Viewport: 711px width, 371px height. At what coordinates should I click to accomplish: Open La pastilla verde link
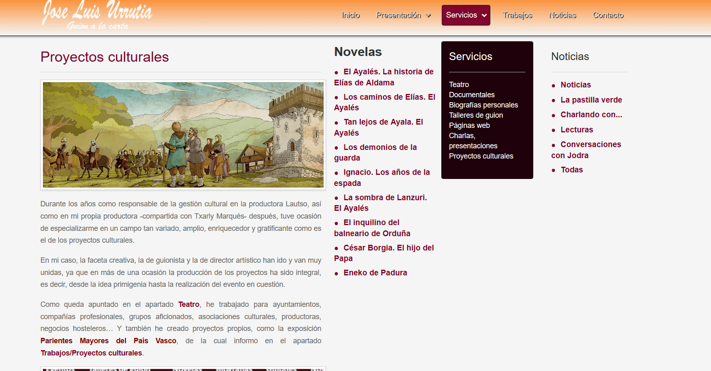click(591, 100)
